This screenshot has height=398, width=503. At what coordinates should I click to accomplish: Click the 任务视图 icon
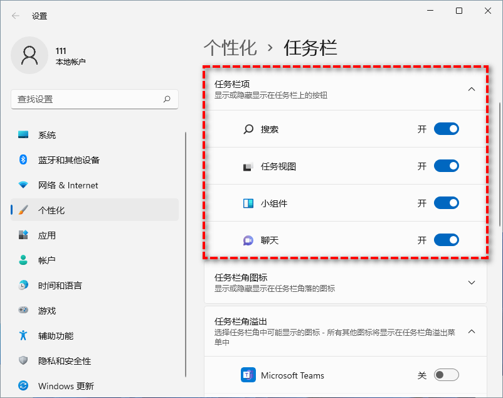[x=248, y=166]
